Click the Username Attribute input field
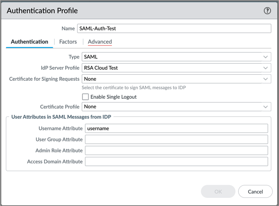 point(176,128)
